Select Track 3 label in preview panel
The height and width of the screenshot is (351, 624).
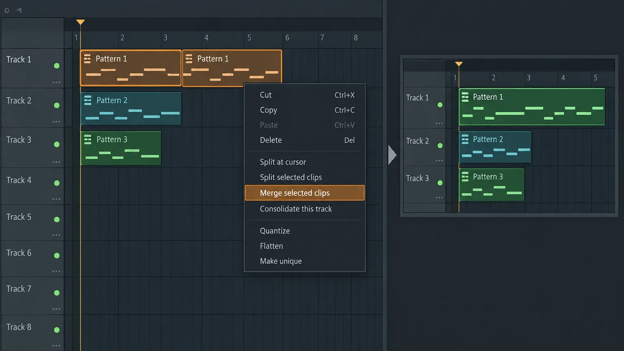(x=417, y=178)
